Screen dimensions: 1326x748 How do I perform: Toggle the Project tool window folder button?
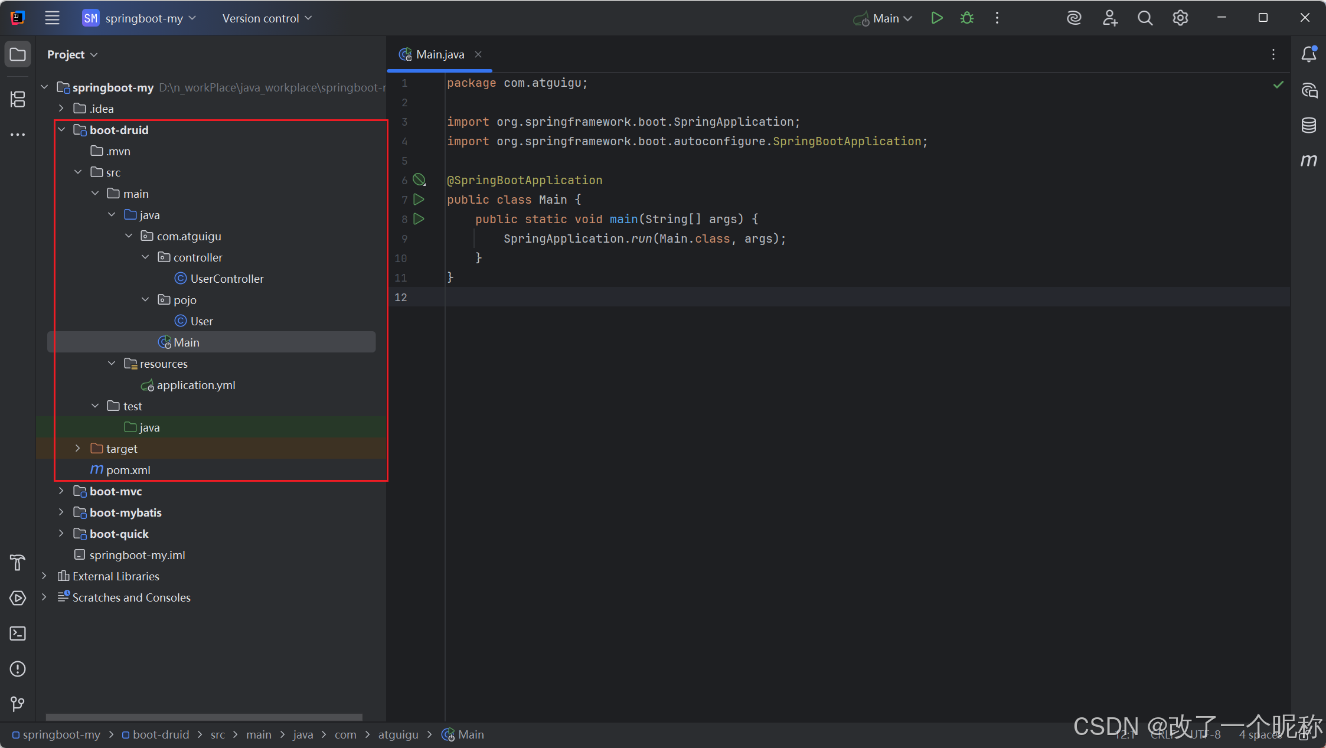point(18,54)
